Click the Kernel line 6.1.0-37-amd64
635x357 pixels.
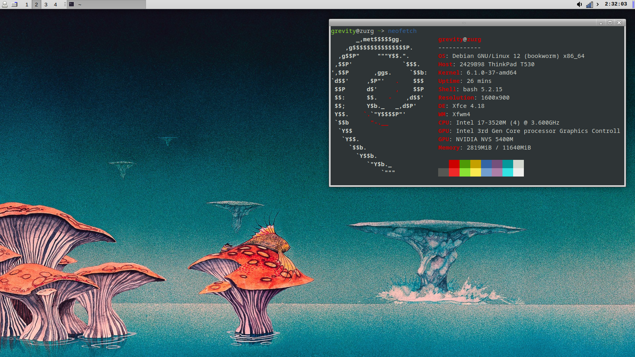point(477,73)
